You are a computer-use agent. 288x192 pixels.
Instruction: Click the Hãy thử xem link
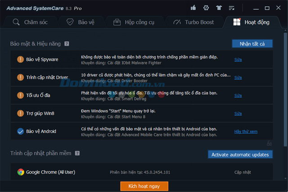(246, 132)
